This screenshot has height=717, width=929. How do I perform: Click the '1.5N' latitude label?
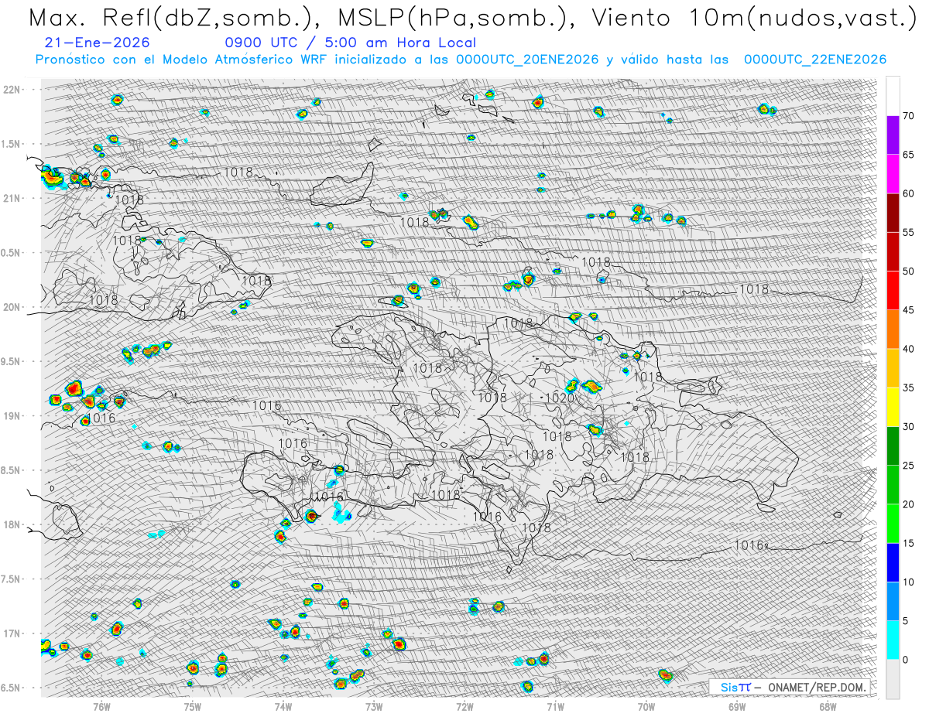tap(11, 144)
